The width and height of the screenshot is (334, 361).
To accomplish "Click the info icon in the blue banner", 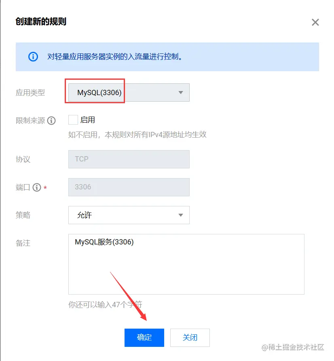I will [x=33, y=56].
